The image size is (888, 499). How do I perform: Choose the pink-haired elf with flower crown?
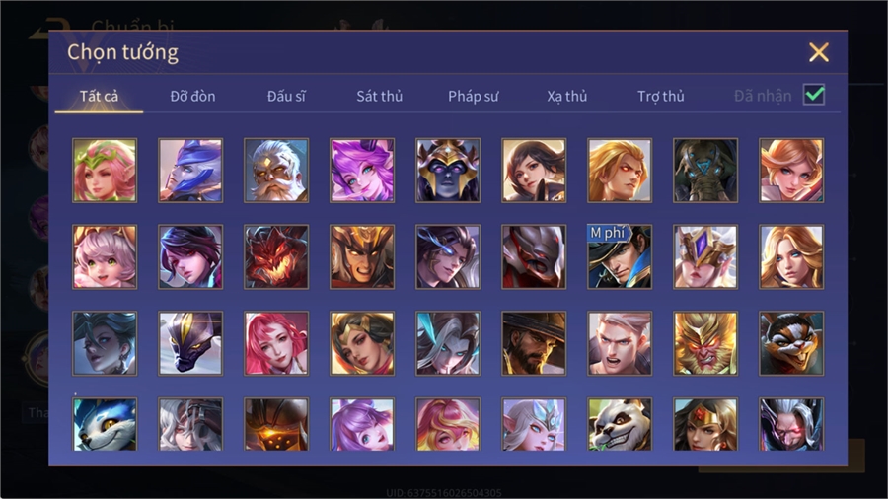click(x=105, y=171)
